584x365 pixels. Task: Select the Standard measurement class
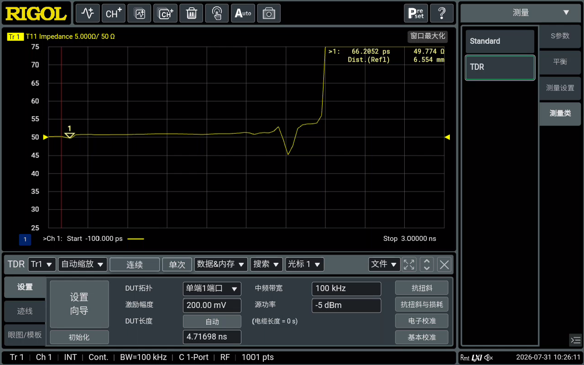[500, 42]
